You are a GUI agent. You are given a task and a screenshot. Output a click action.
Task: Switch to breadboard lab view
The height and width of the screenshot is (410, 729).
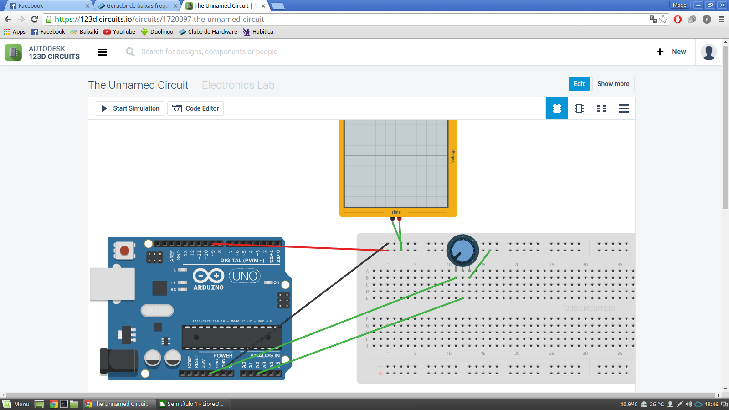[557, 108]
